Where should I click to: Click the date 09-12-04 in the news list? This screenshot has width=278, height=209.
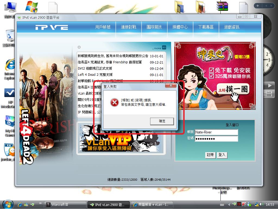pos(156,68)
